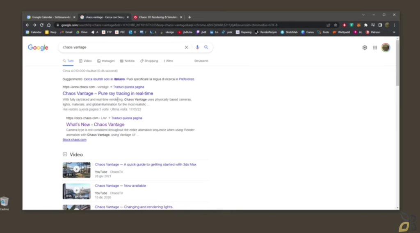Close the Chaos 3D Rendering tab
Image resolution: width=420 pixels, height=233 pixels.
(x=181, y=17)
